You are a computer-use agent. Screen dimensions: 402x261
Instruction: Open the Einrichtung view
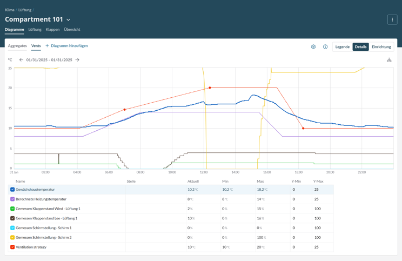381,47
